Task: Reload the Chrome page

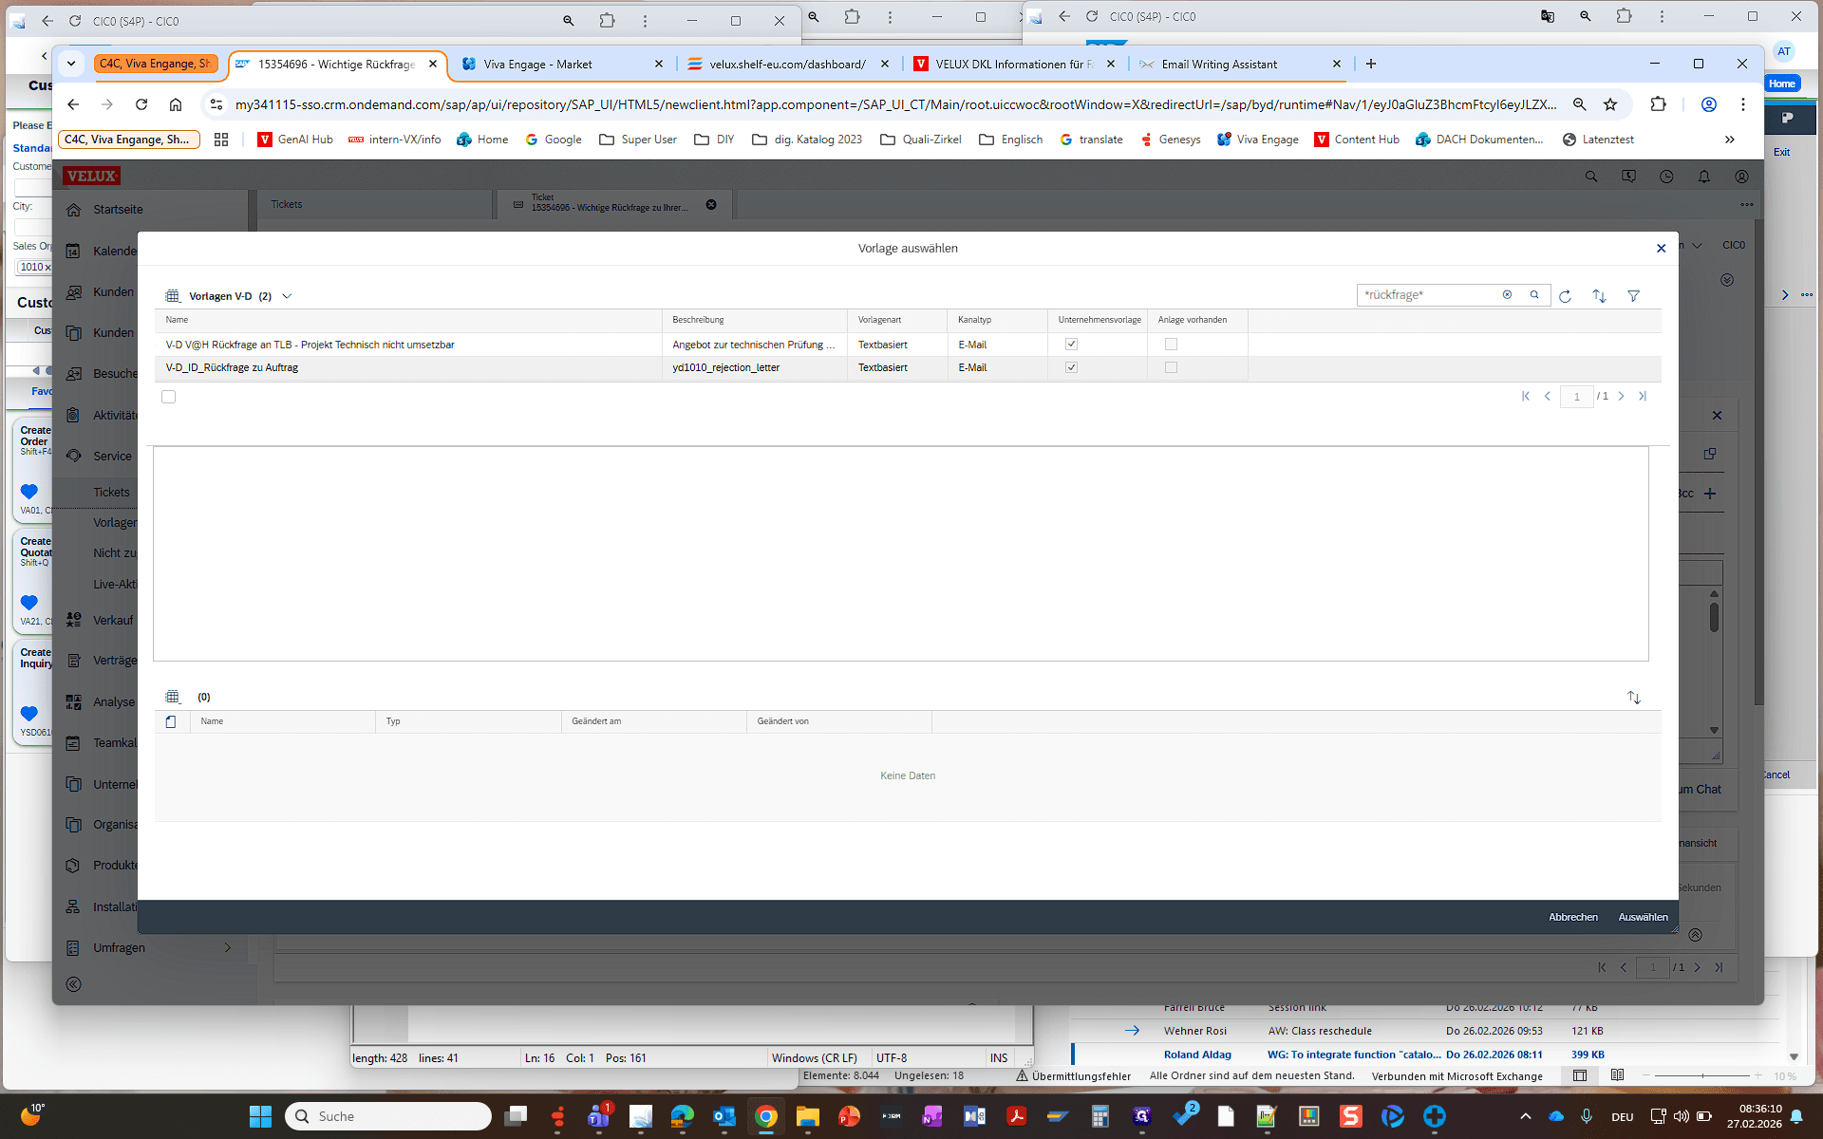Action: coord(141,104)
